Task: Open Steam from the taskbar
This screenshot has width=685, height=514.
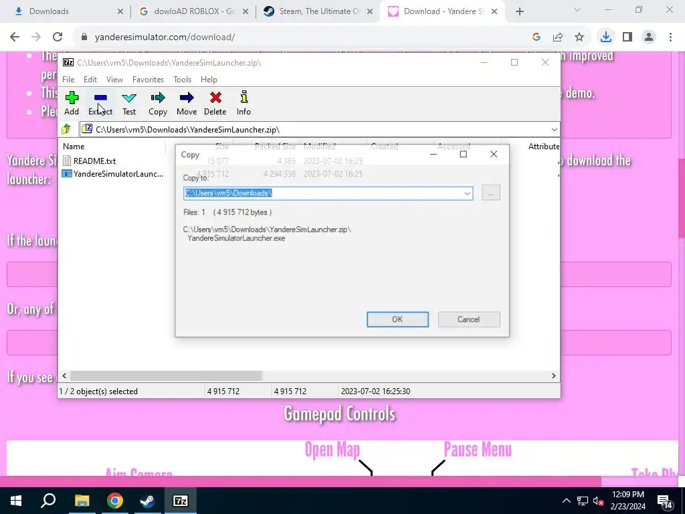Action: pos(148,501)
